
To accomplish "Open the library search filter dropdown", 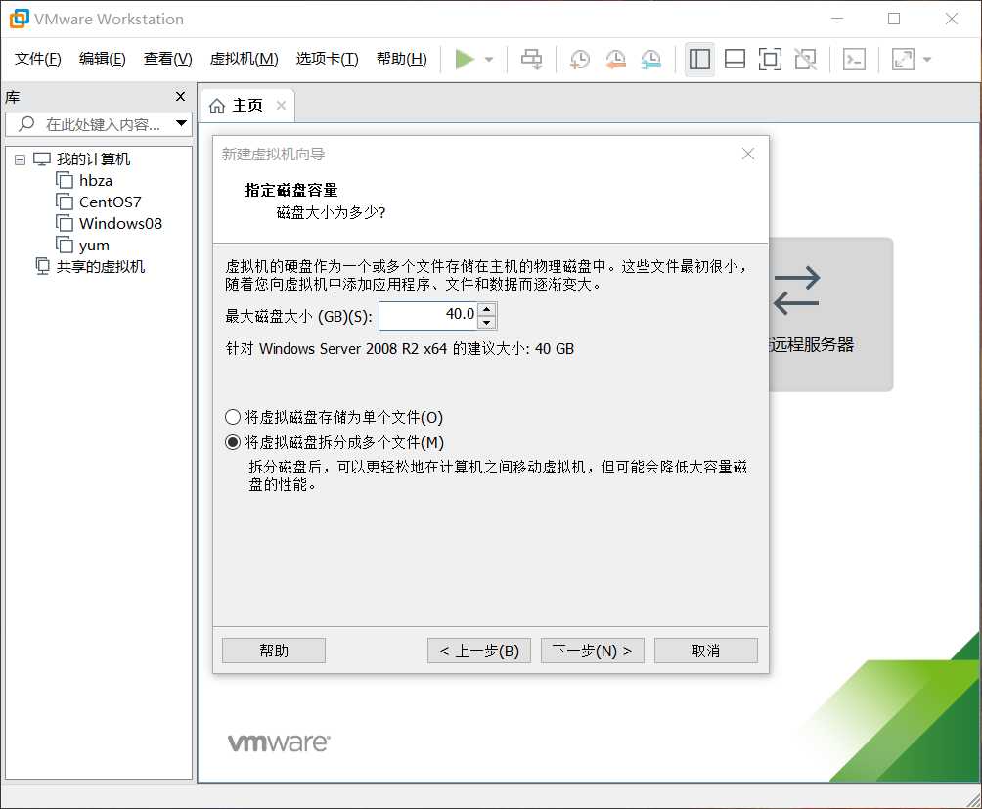I will (x=181, y=123).
